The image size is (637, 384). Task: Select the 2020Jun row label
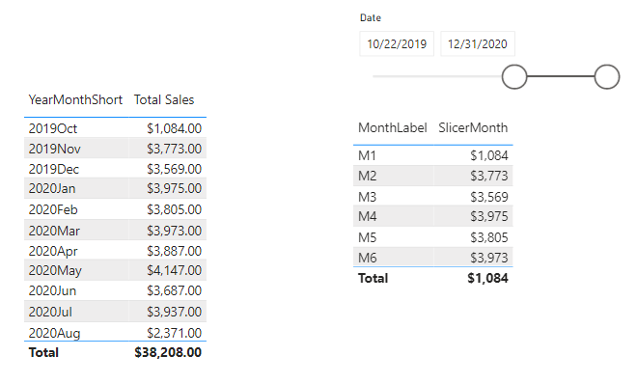click(52, 291)
